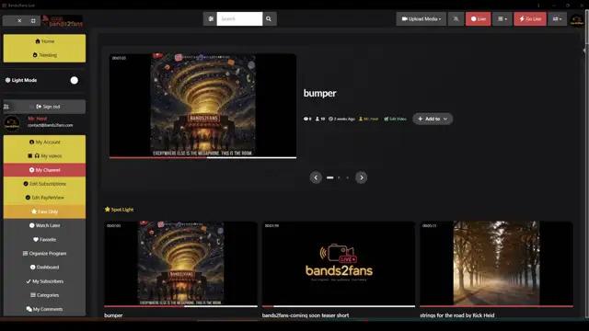The image size is (589, 331).
Task: Close the sidebar with the X icon
Action: click(x=19, y=20)
